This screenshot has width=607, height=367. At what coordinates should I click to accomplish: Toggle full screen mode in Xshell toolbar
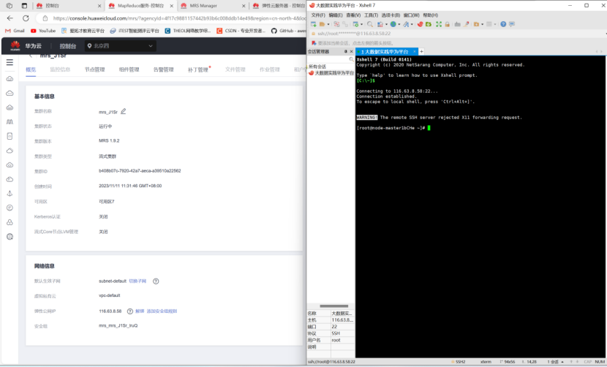pos(439,24)
